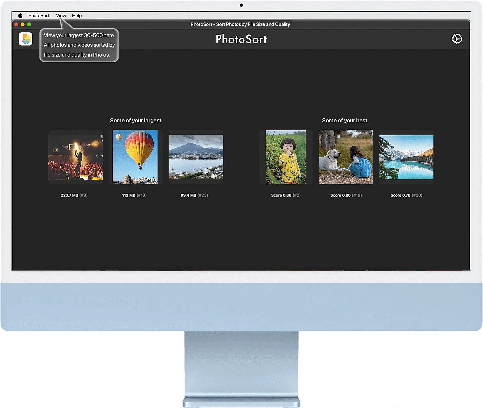Maximize the window with green button
483x408 pixels.
(29, 24)
